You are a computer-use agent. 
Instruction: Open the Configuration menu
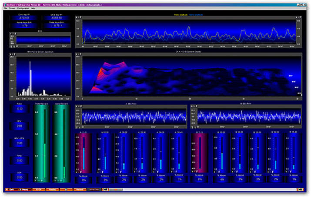(23, 9)
